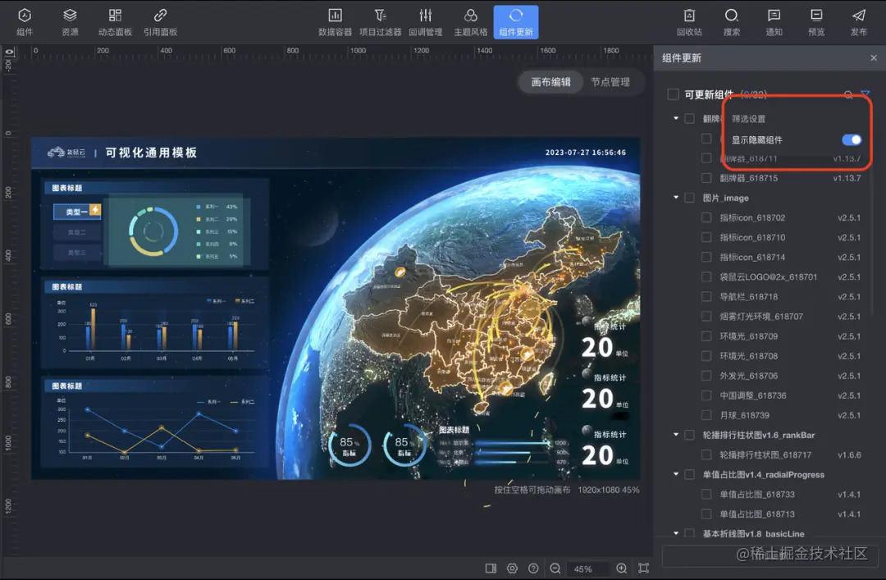Click the blue filter funnel icon

point(865,94)
